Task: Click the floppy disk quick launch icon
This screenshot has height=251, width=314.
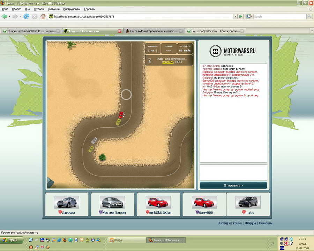Action: (x=42, y=240)
